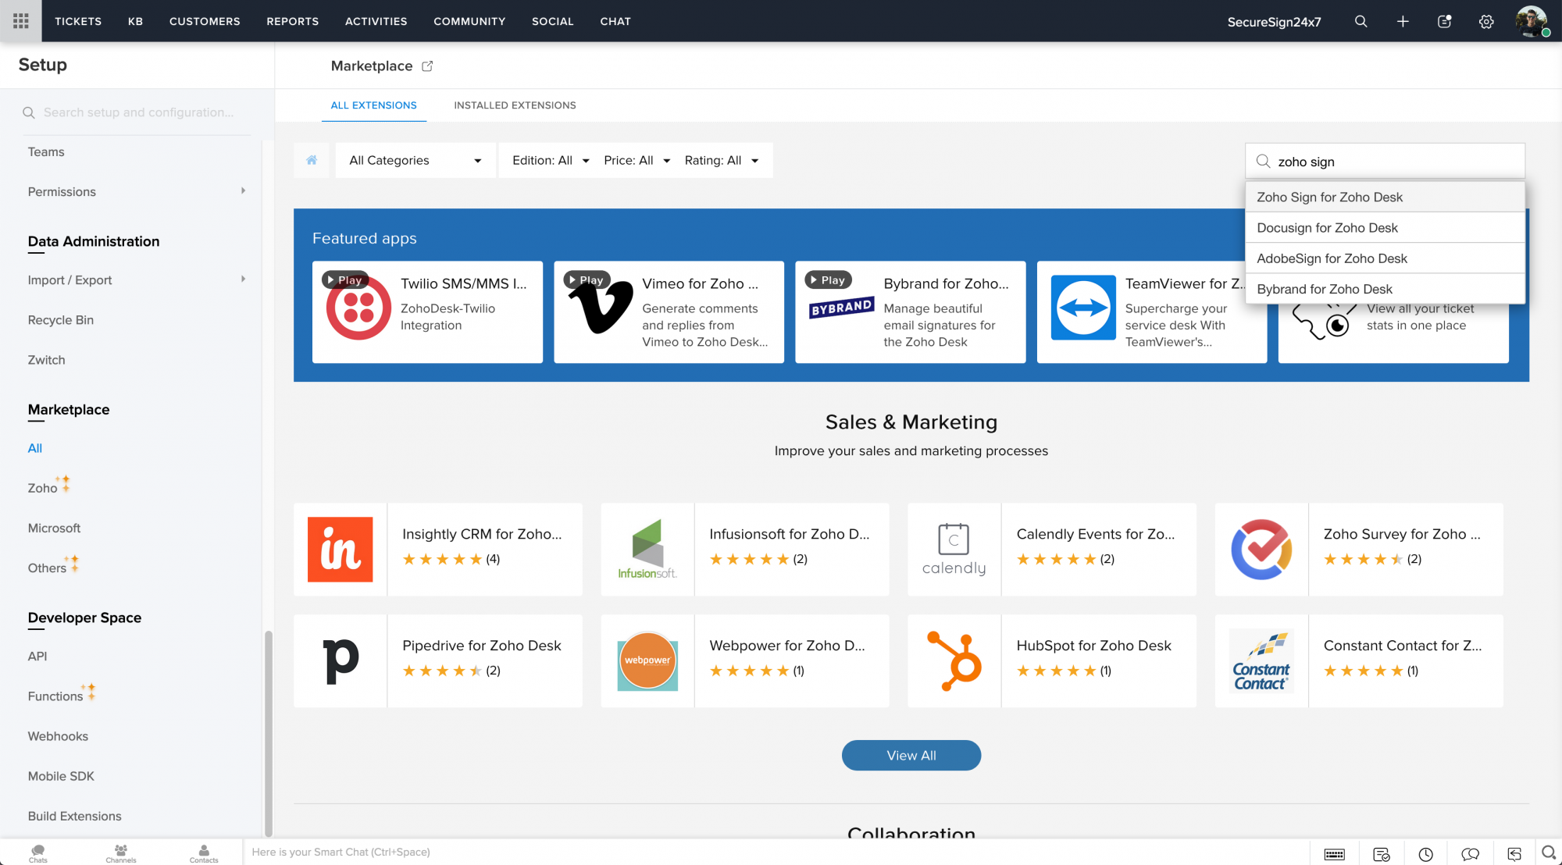Expand the Permissions submenu arrow
1562x865 pixels.
243,190
